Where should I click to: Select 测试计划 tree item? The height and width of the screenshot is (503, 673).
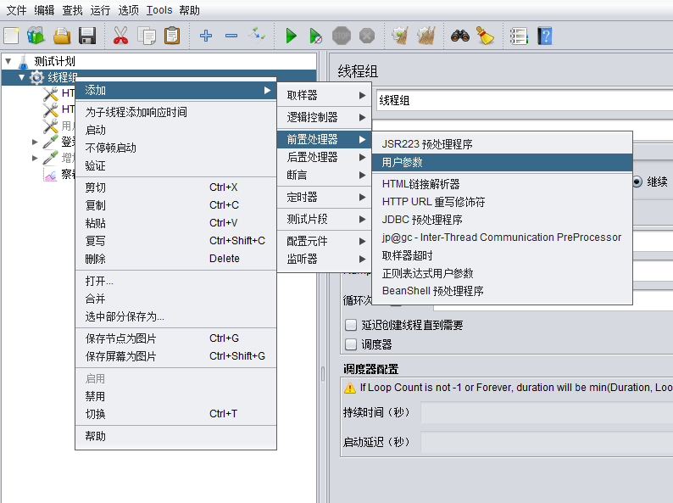click(54, 61)
